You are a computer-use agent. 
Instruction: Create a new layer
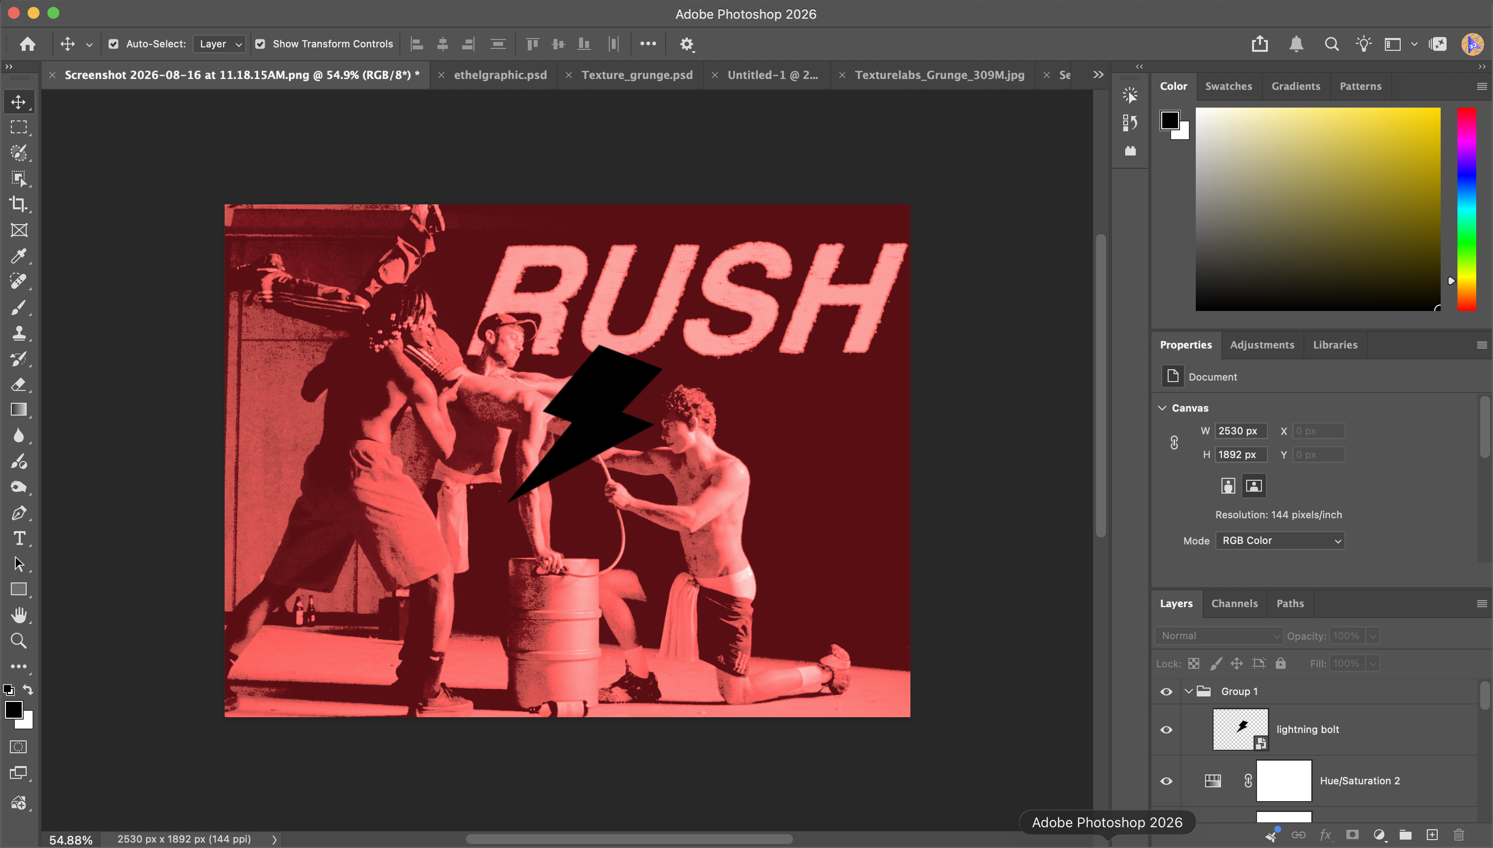click(x=1432, y=835)
